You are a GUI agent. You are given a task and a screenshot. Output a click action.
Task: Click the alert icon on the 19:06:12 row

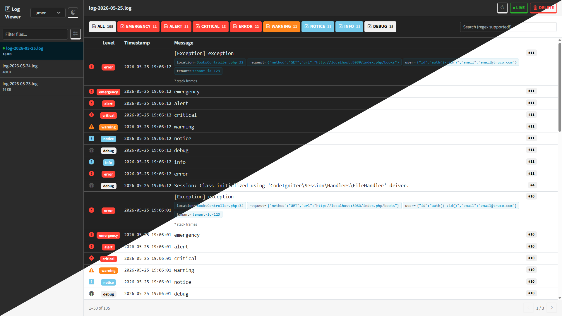(x=92, y=103)
